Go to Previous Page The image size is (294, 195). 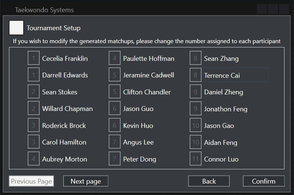[31, 181]
